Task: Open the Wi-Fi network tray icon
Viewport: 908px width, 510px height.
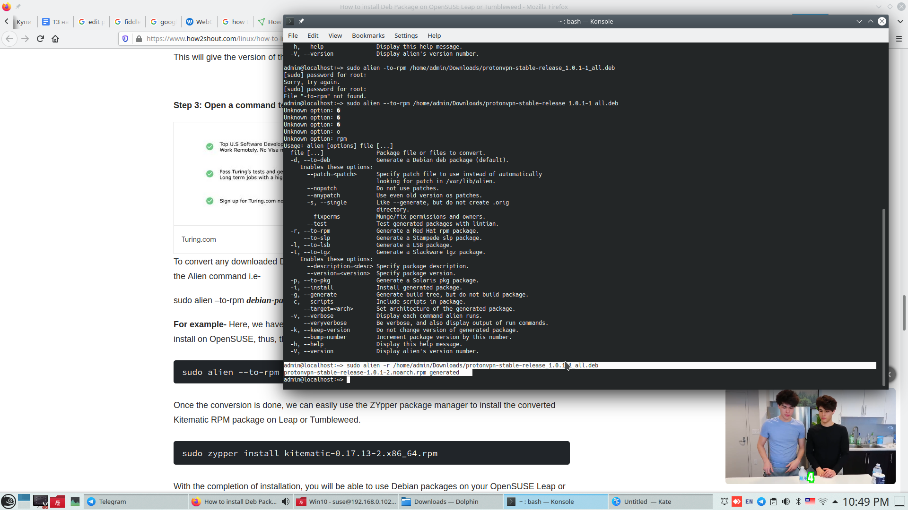Action: [823, 501]
